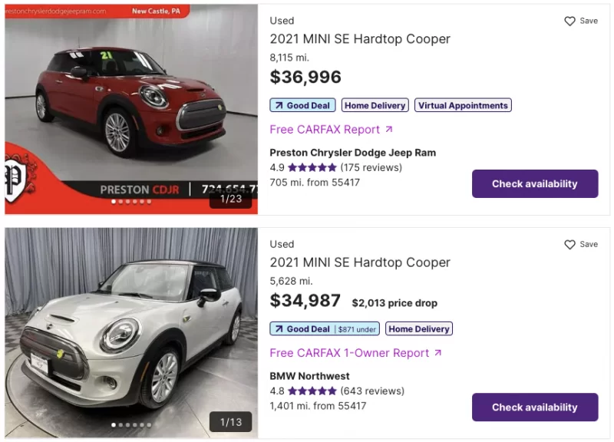Viewport: 614px width, 442px height.
Task: Click the Home Delivery badge on the silver MINI listing
Action: (419, 329)
